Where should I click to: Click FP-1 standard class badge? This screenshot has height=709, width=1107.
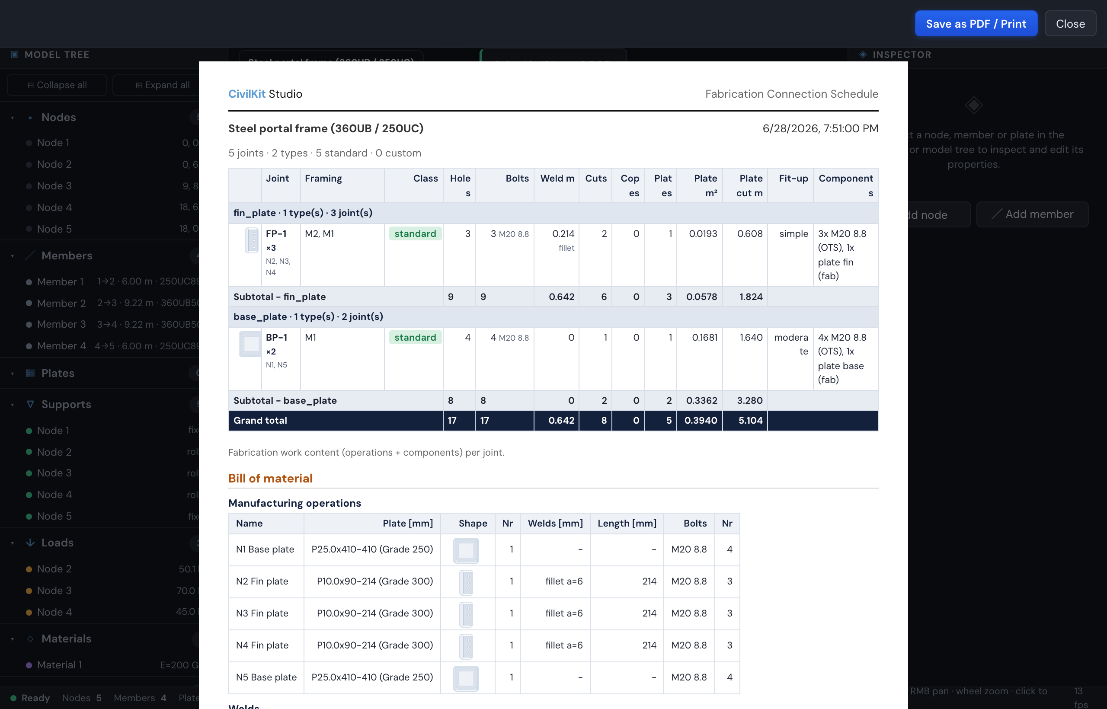pos(416,233)
